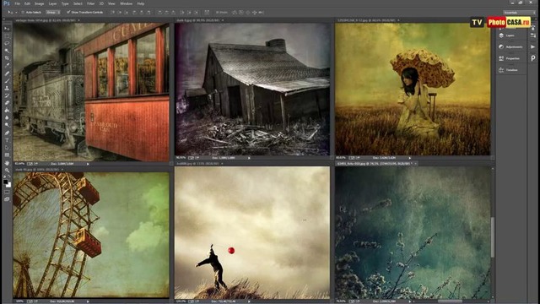Select the Hand tool
The height and width of the screenshot is (304, 540).
(7, 163)
